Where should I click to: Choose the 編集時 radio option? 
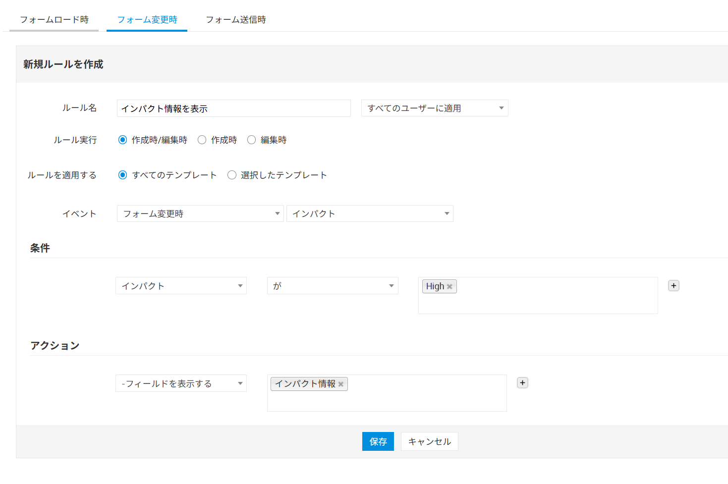[252, 140]
